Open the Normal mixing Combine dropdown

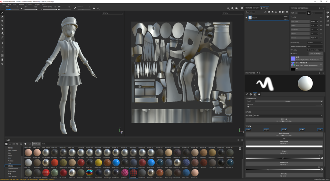coord(315,43)
